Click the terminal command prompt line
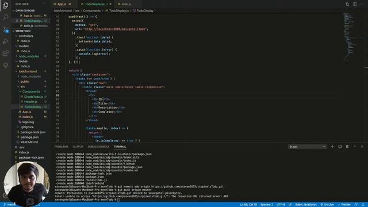 pyautogui.click(x=87, y=200)
